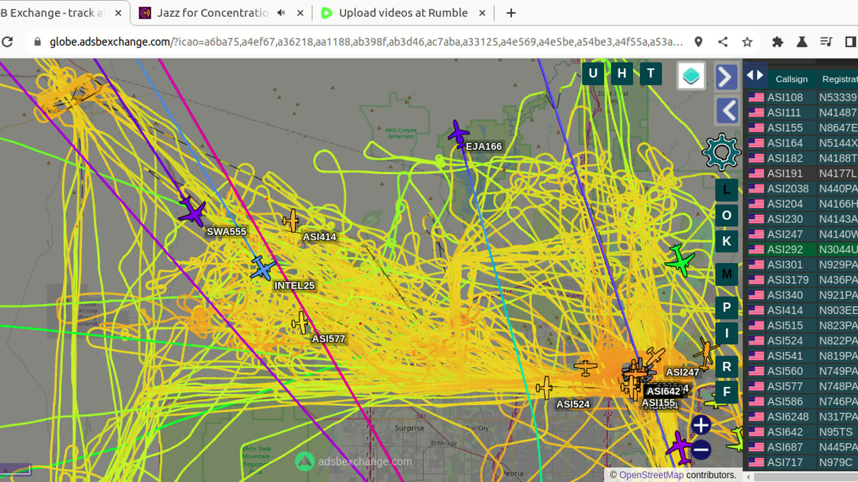Open OpenStreetMap attribution link
The height and width of the screenshot is (482, 858).
651,475
